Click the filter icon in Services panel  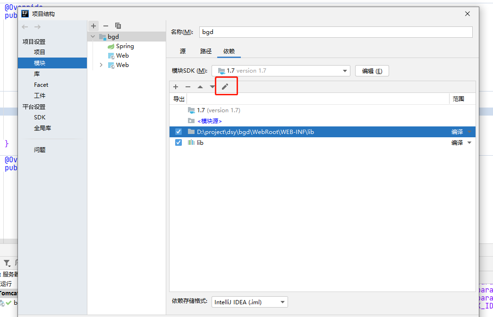(x=7, y=263)
